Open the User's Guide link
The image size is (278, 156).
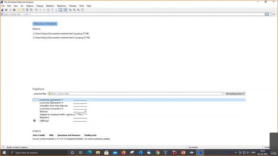coord(39,135)
